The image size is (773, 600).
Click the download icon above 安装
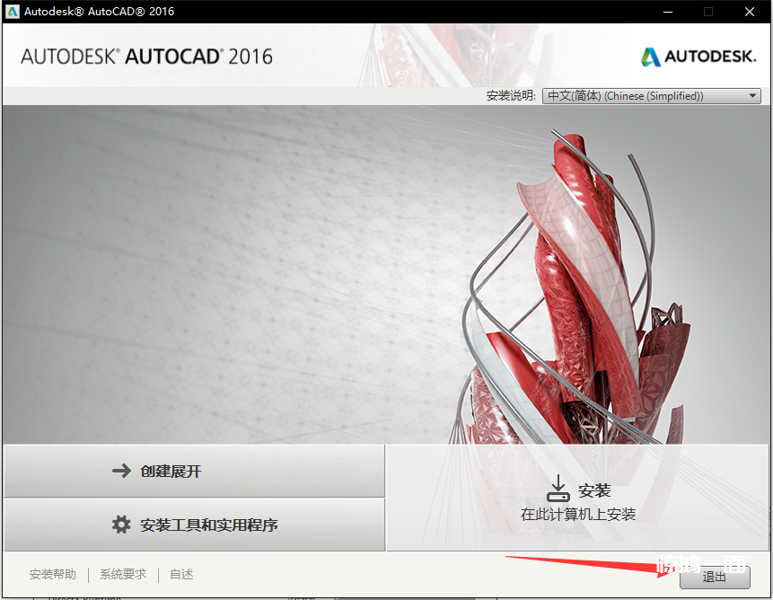click(x=558, y=489)
